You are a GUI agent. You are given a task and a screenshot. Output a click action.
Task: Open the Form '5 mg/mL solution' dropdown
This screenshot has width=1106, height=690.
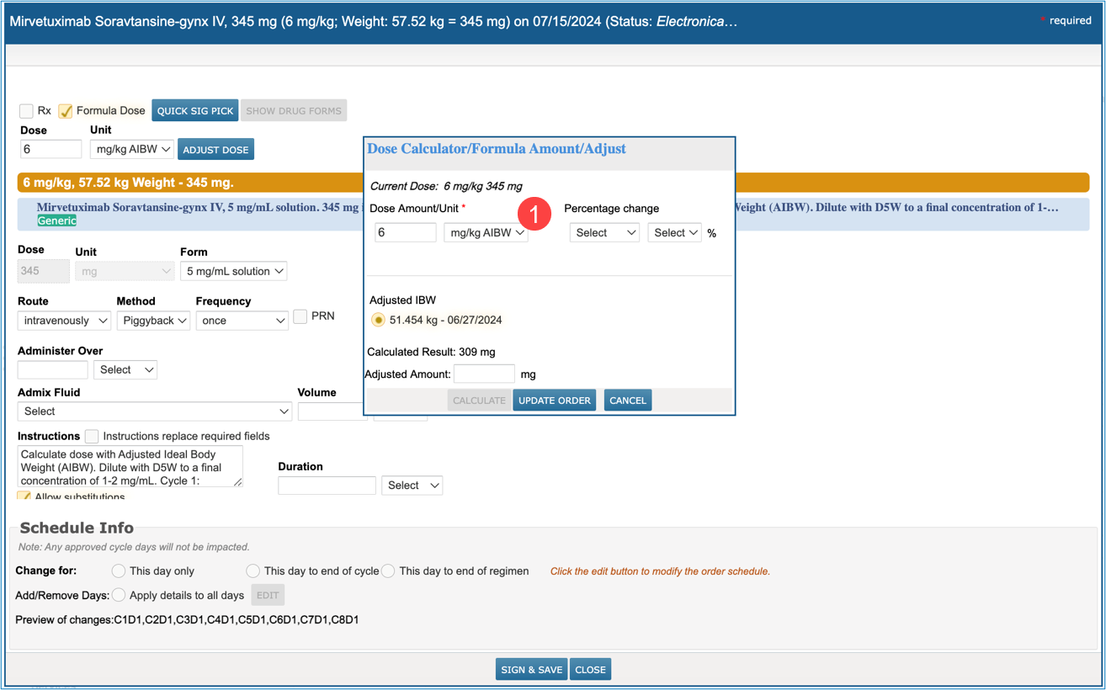point(233,271)
